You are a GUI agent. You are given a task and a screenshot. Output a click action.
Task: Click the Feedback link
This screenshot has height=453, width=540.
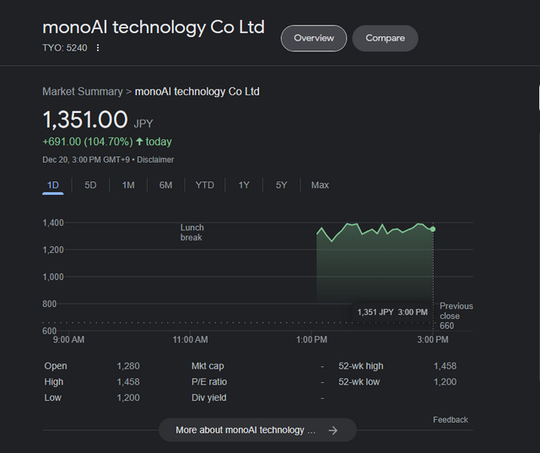click(x=451, y=420)
